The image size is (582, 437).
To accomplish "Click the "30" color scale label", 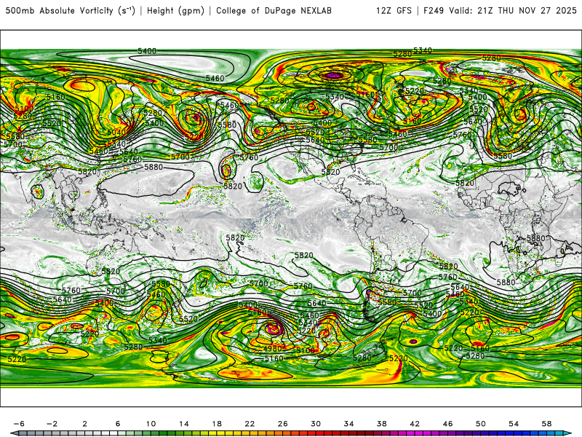I will click(x=316, y=424).
